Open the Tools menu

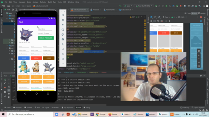click(x=59, y=2)
